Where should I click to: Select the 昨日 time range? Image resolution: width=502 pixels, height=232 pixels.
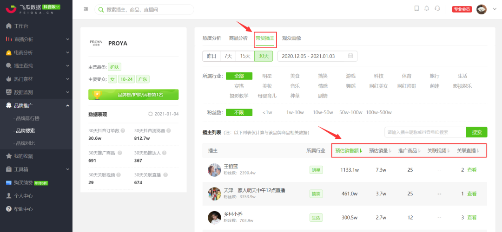[211, 56]
